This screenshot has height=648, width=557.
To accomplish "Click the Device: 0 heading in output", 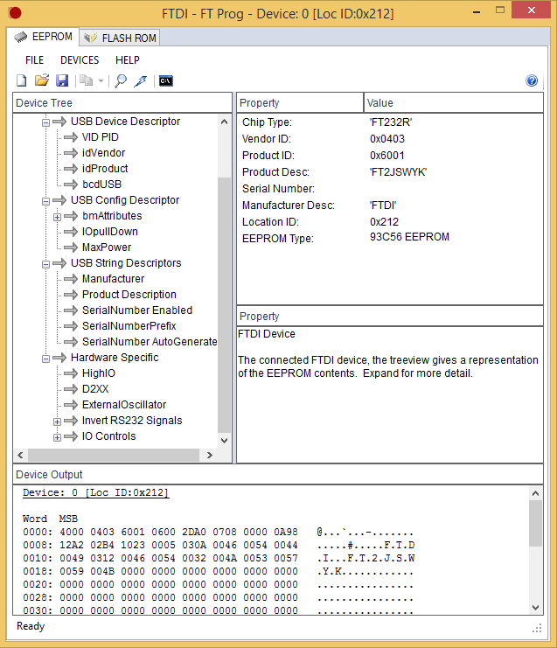I will point(96,492).
